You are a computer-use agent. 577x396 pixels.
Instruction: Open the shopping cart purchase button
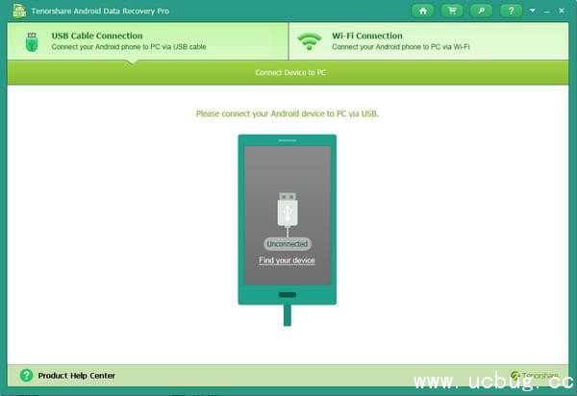coord(450,11)
